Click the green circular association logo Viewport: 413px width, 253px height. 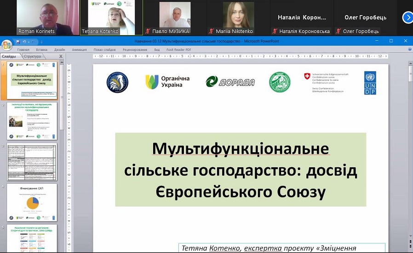point(280,82)
